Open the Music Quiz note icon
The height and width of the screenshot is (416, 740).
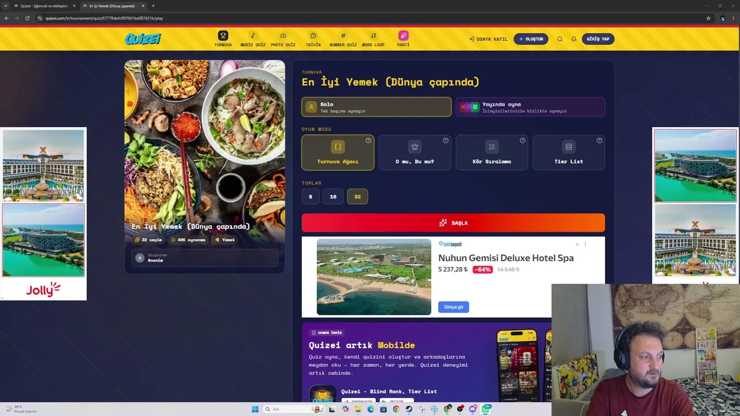pyautogui.click(x=253, y=36)
